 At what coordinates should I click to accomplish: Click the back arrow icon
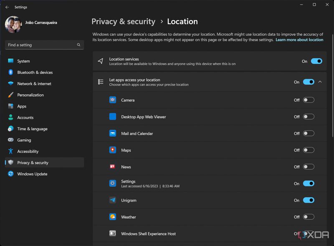coord(7,7)
